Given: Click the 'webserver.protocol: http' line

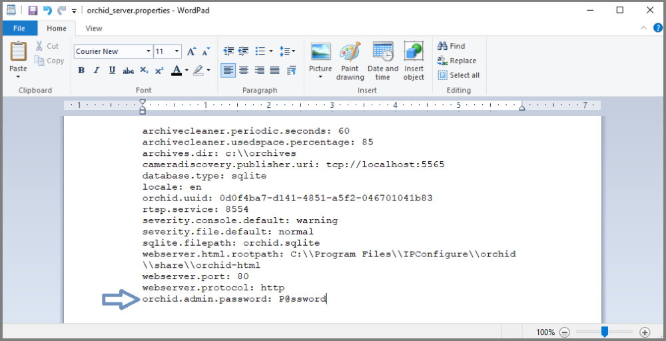Looking at the screenshot, I should 213,288.
